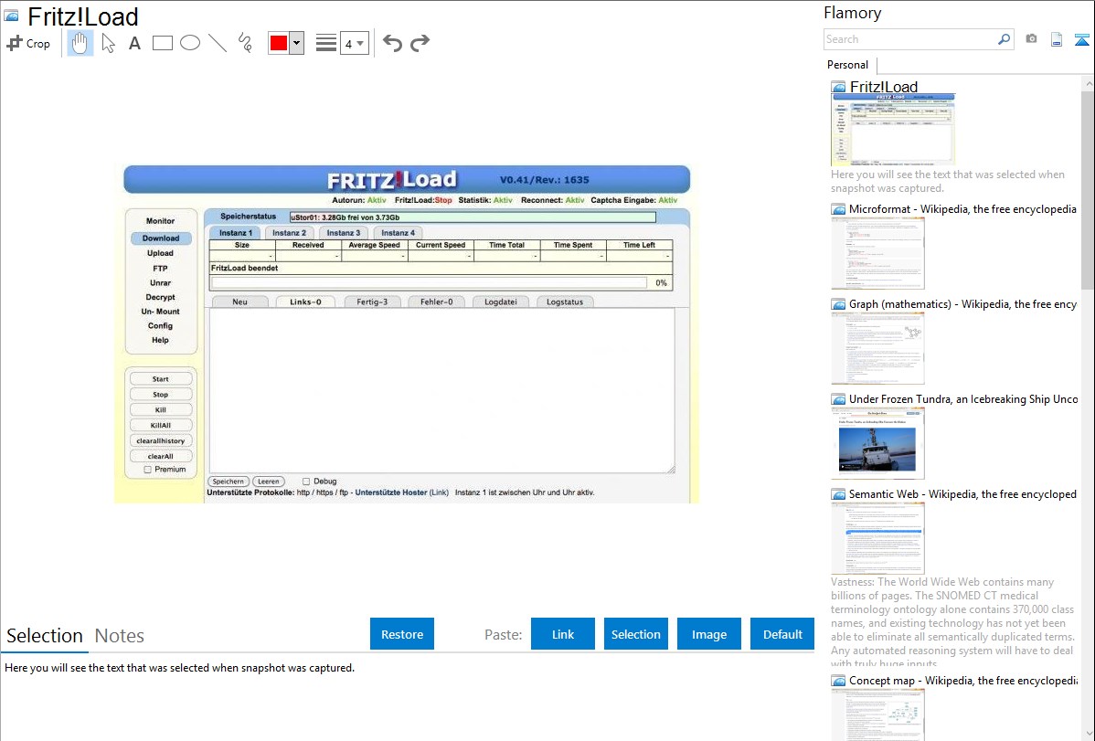
Task: Open the Config menu item in FritzLoad
Action: point(161,325)
